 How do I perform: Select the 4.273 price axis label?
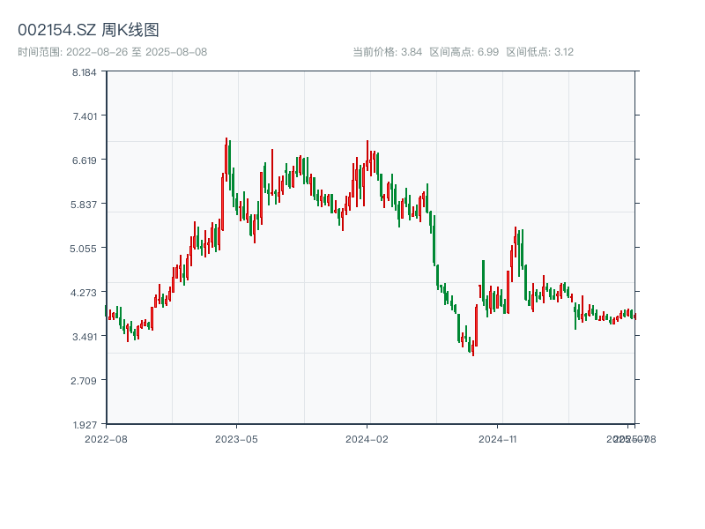click(85, 293)
